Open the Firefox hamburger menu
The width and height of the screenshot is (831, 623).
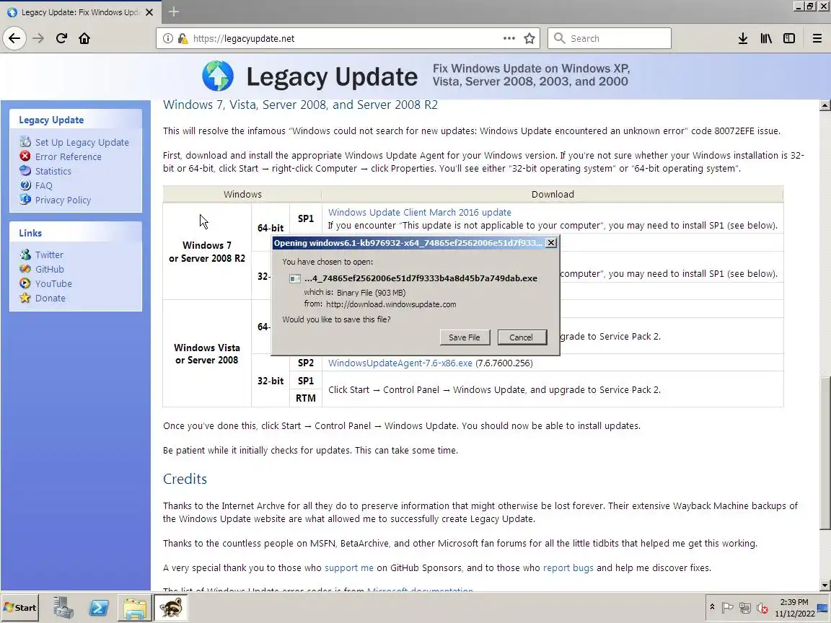817,38
